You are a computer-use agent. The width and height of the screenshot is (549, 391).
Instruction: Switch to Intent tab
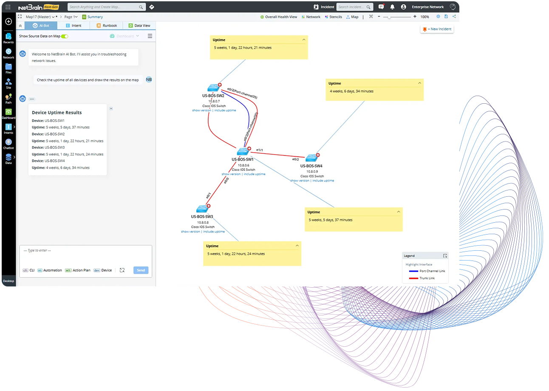tap(73, 25)
